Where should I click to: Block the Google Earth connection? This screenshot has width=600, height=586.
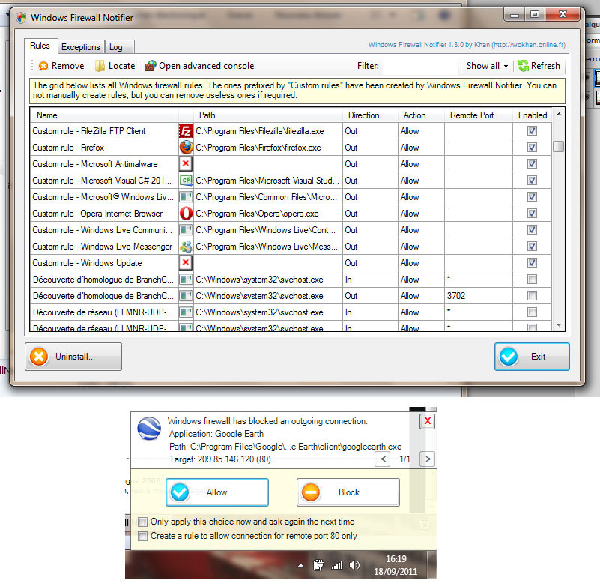[348, 492]
